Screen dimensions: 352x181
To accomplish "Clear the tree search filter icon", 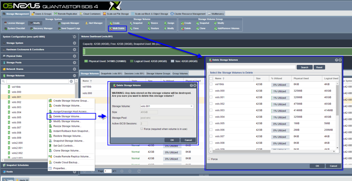I will [x=71, y=81].
